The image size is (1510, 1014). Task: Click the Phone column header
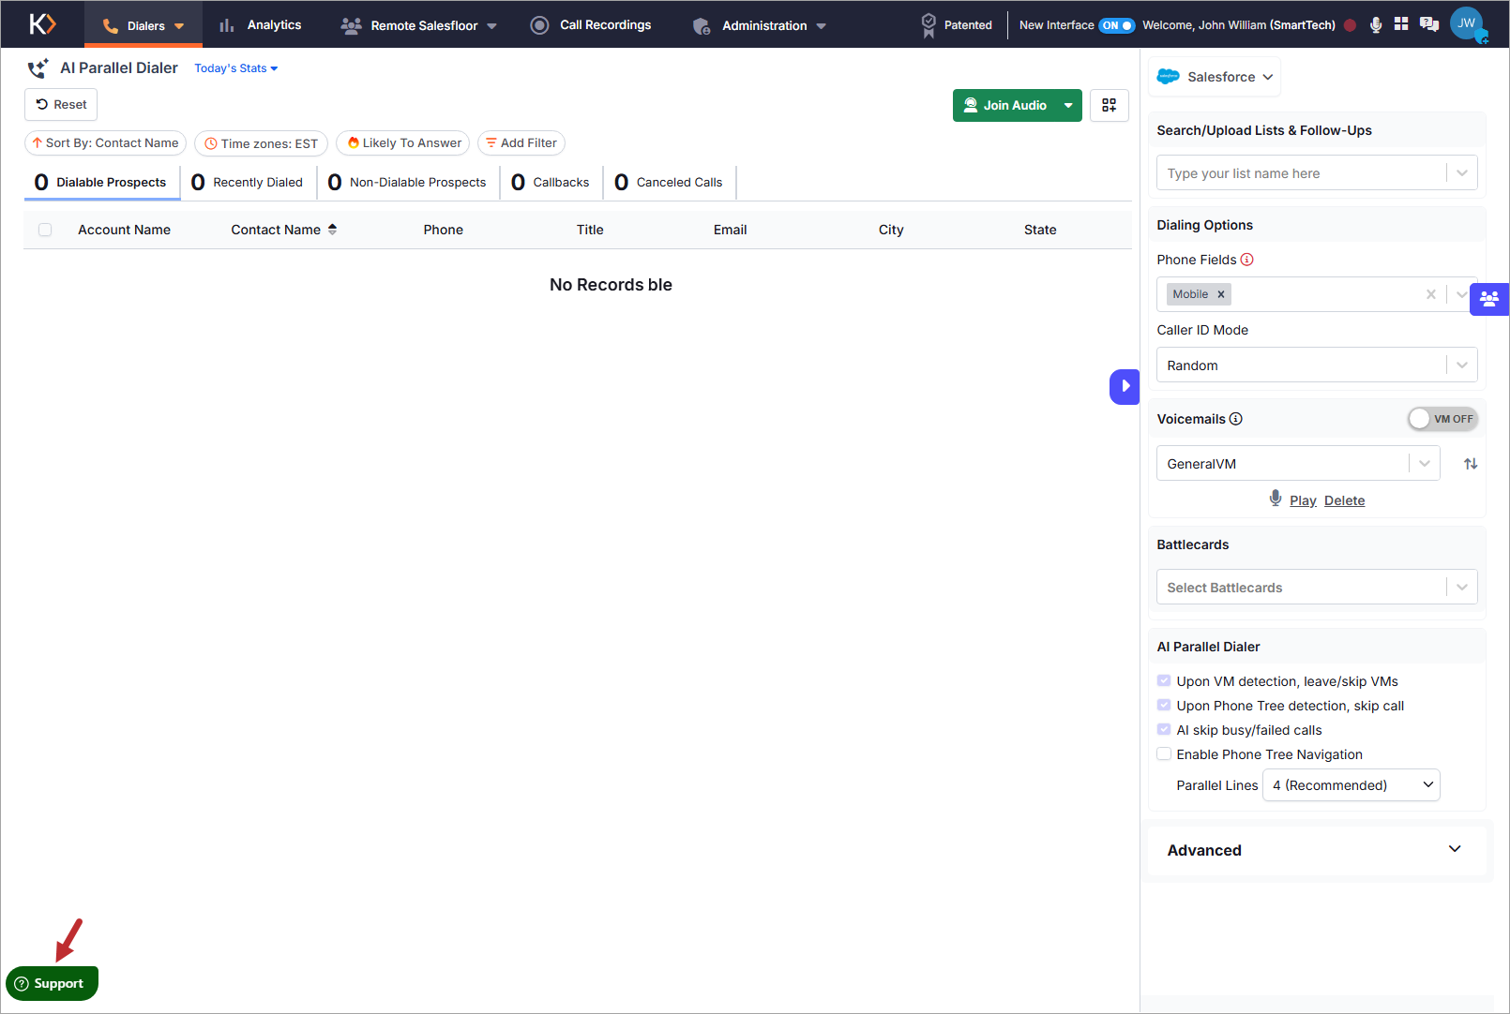(x=444, y=230)
